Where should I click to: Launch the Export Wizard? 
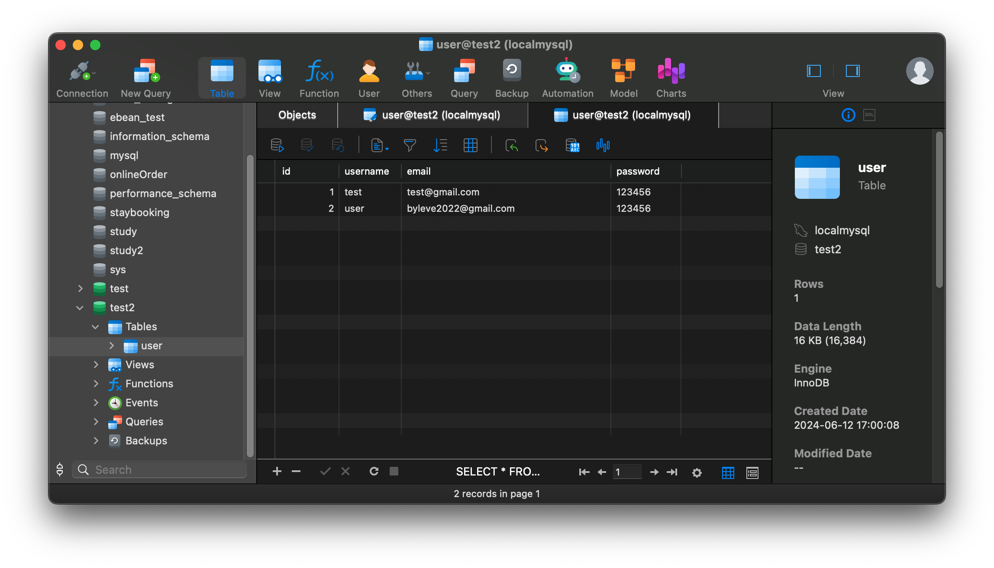click(x=542, y=145)
